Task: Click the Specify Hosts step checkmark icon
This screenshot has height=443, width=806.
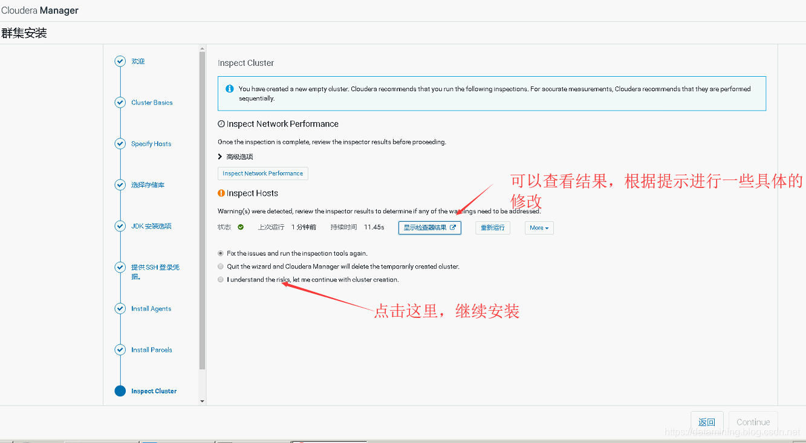Action: (120, 144)
